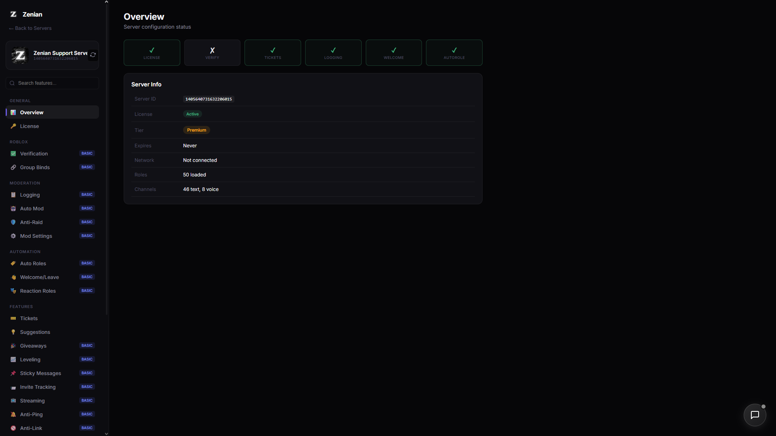Viewport: 776px width, 436px height.
Task: Select the Autorole status card
Action: point(454,52)
